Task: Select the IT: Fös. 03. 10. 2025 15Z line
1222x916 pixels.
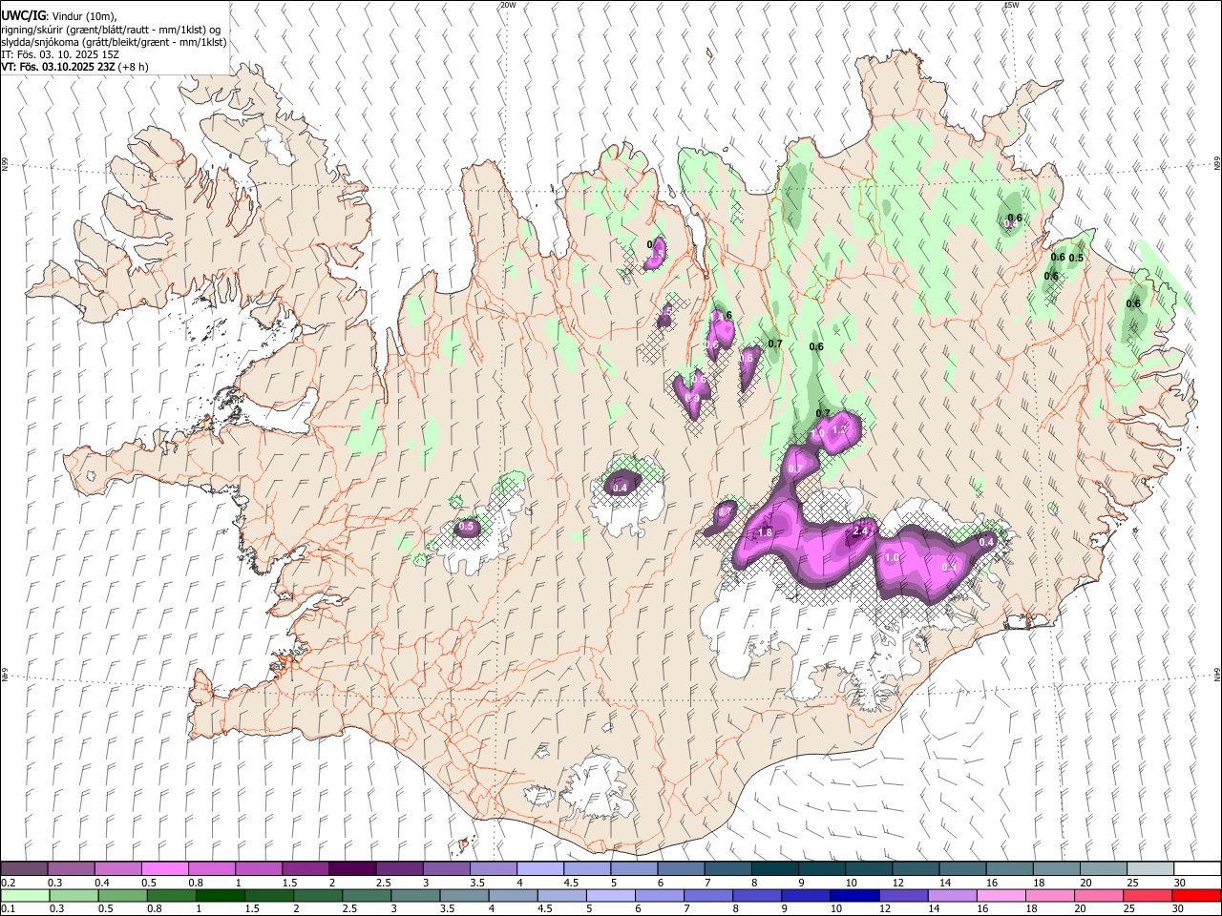Action: point(60,54)
